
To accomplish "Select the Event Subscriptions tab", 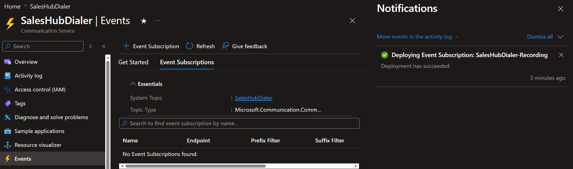I will [187, 62].
